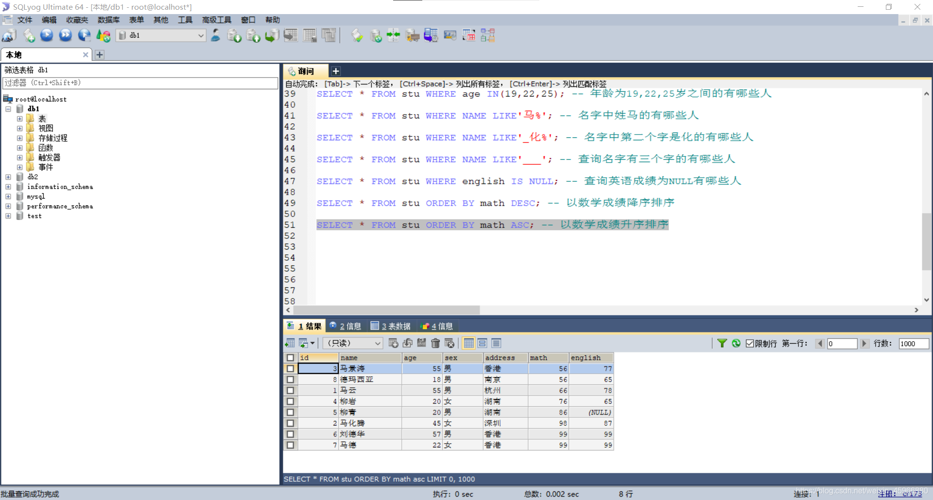Expand the mysql database node
933x500 pixels.
(8, 196)
